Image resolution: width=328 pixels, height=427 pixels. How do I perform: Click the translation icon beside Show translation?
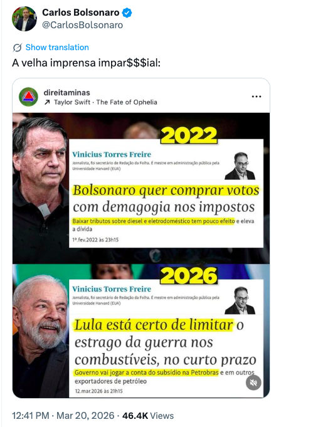(x=17, y=48)
